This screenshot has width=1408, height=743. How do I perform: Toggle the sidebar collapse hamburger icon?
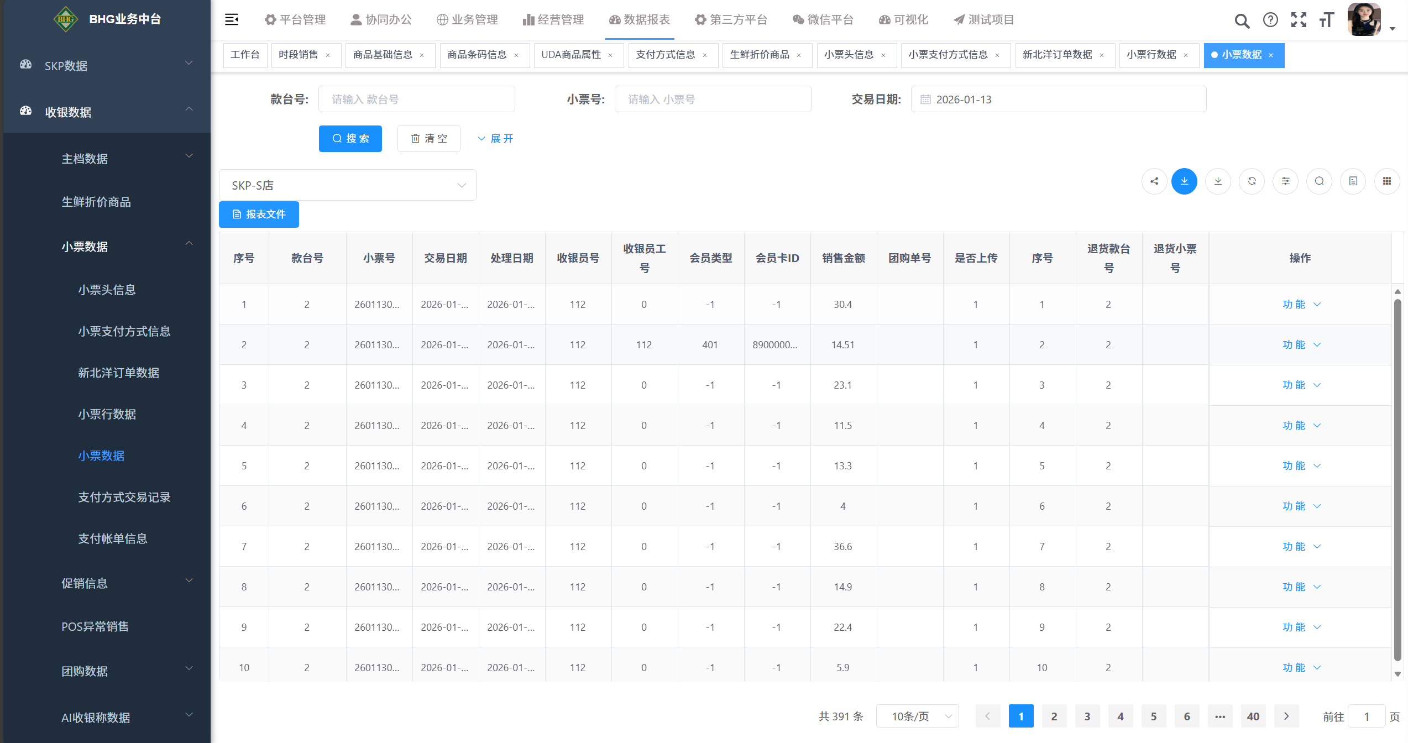[232, 20]
